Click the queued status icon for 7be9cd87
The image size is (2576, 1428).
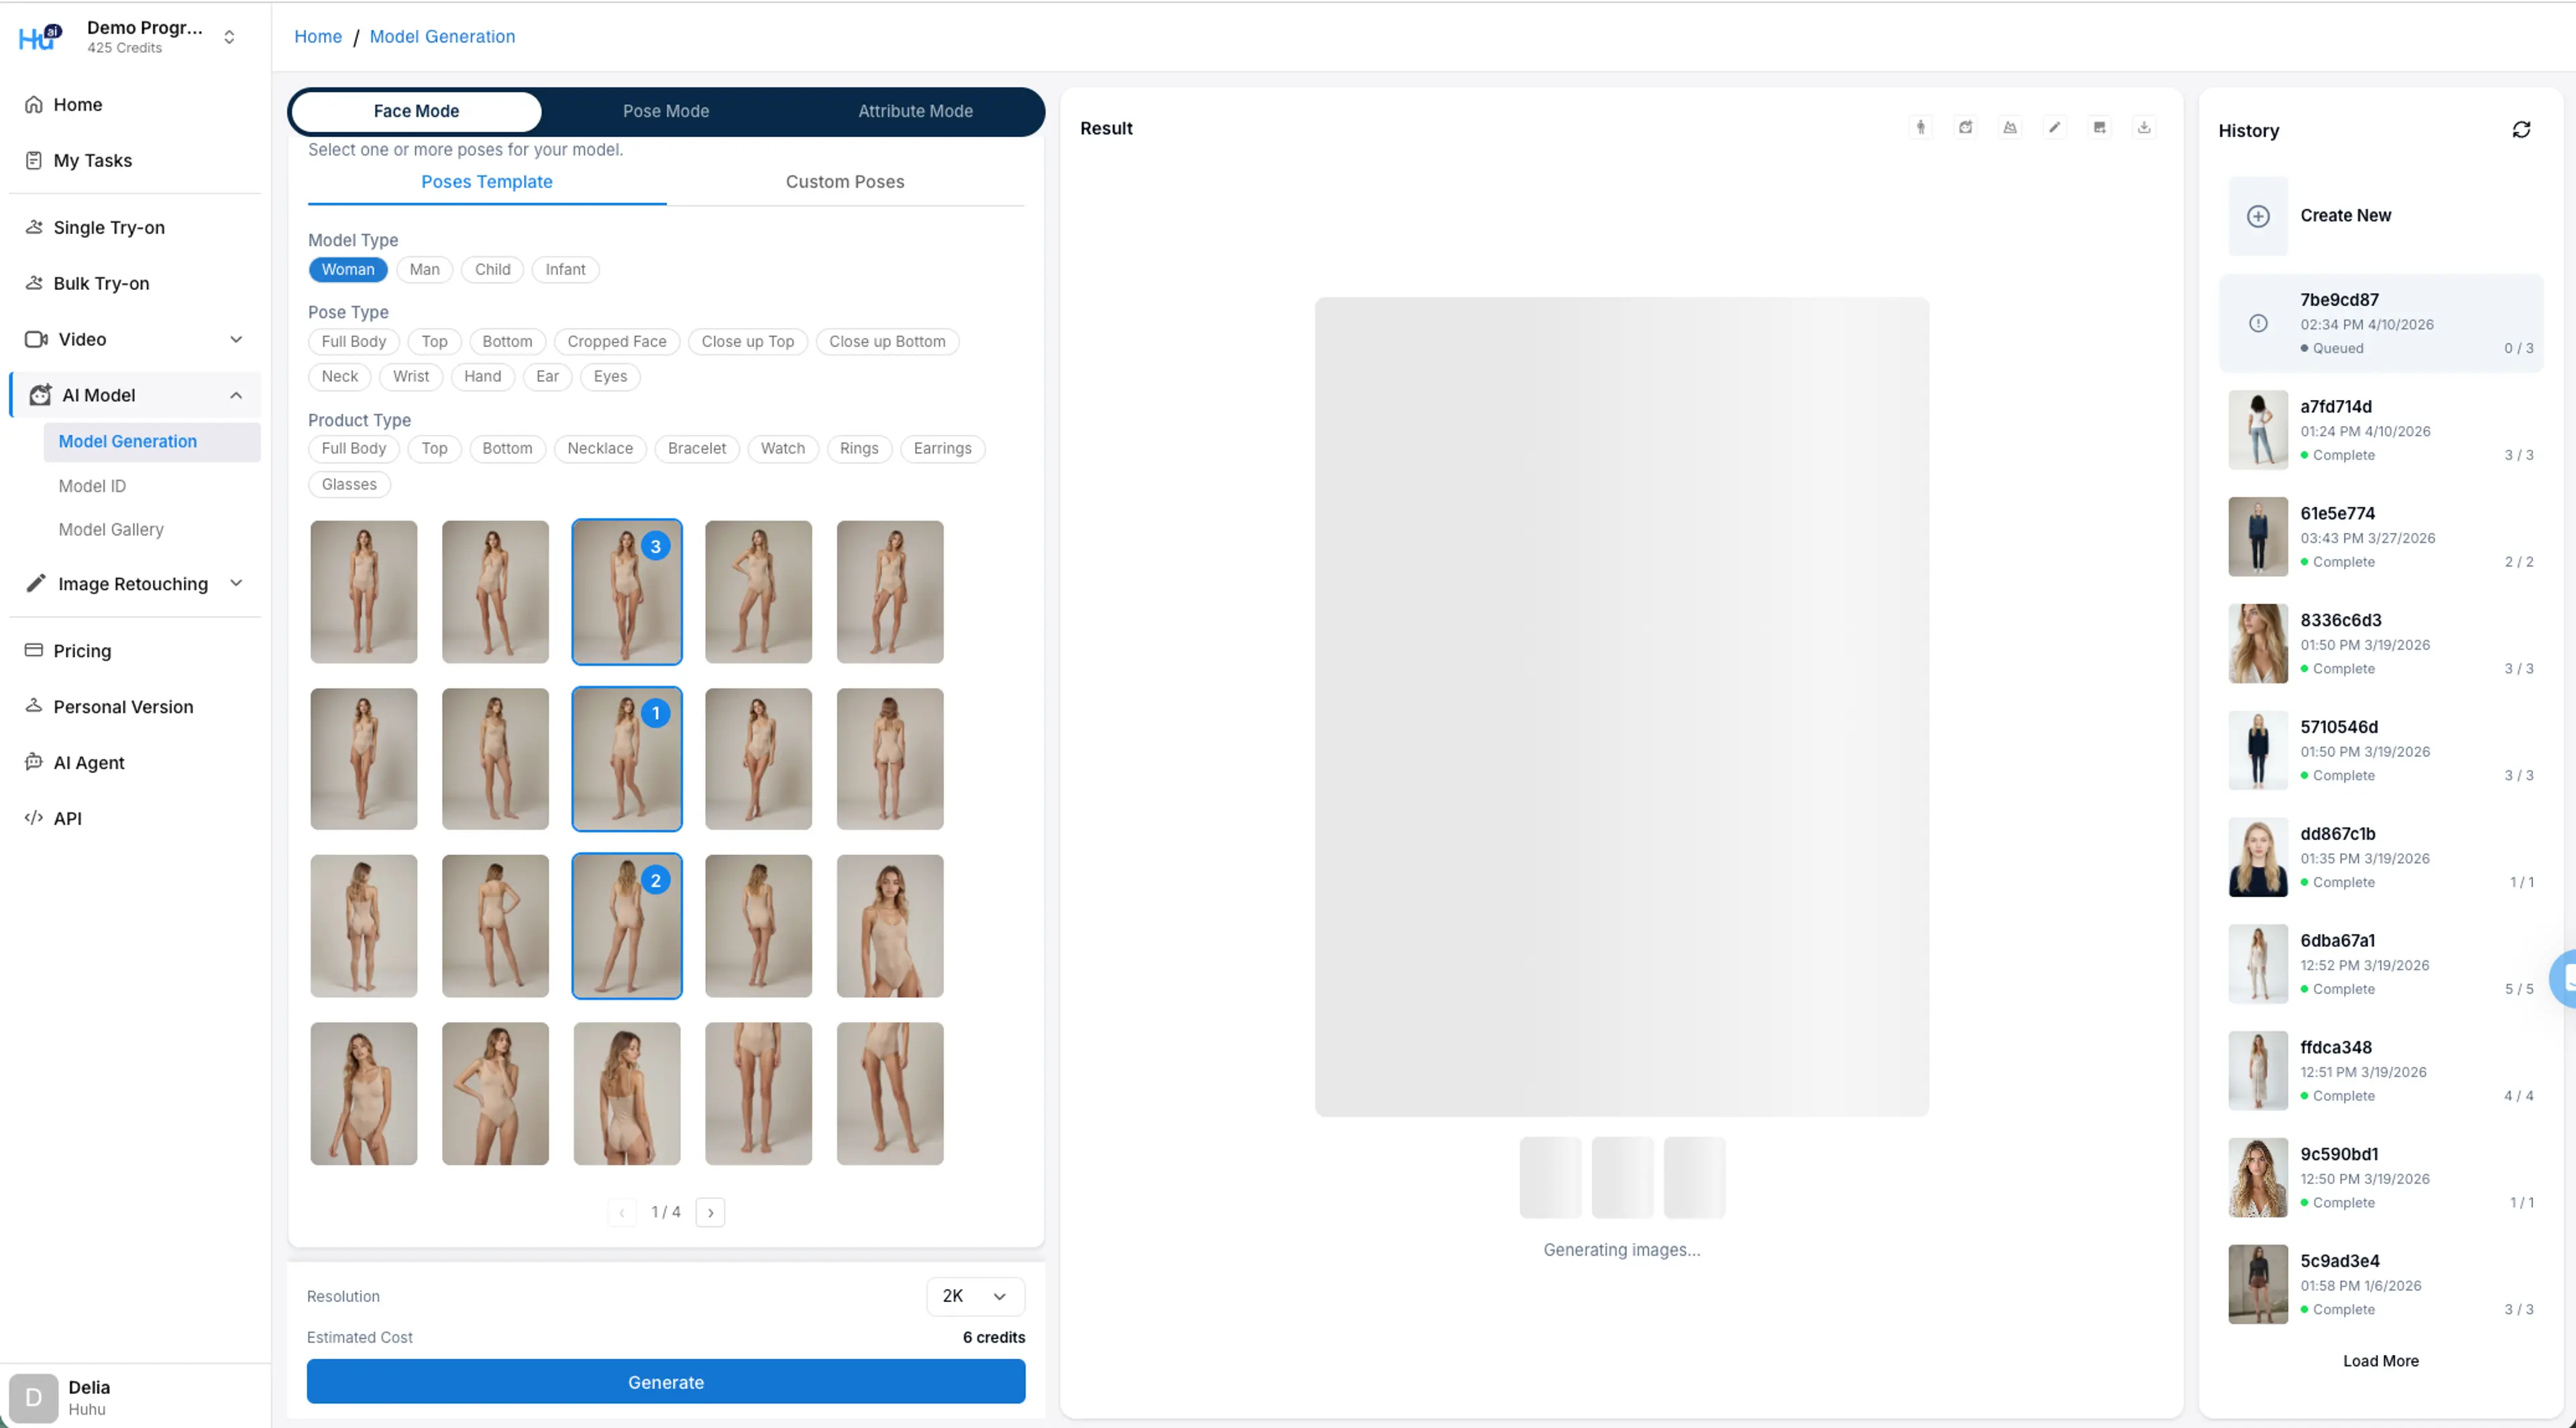[x=2258, y=323]
